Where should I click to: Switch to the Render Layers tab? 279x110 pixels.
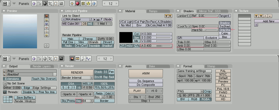[42, 66]
